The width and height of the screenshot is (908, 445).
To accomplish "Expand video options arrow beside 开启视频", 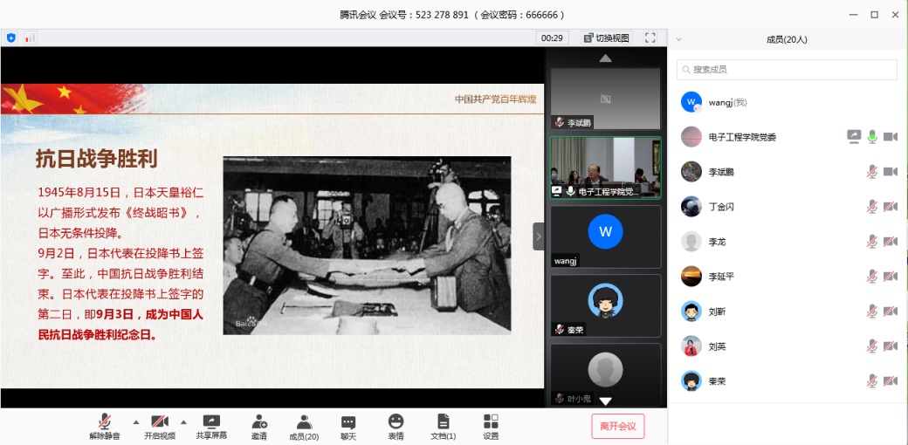I will point(183,421).
